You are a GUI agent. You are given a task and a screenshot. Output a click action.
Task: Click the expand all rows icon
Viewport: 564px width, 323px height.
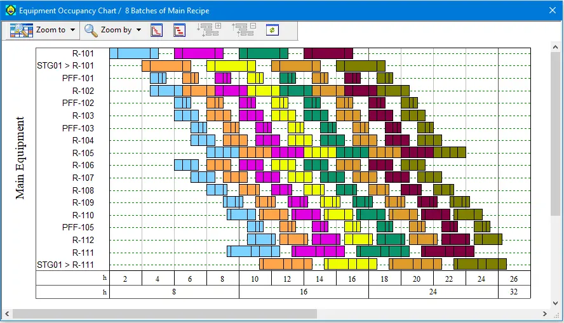click(x=208, y=30)
